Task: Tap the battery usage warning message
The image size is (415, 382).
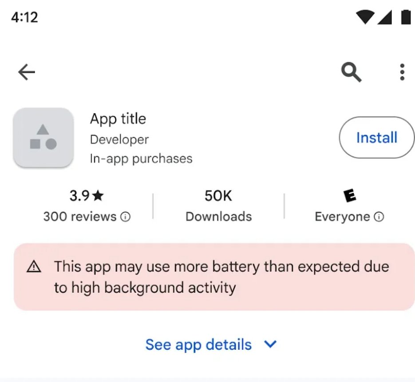Action: [221, 277]
